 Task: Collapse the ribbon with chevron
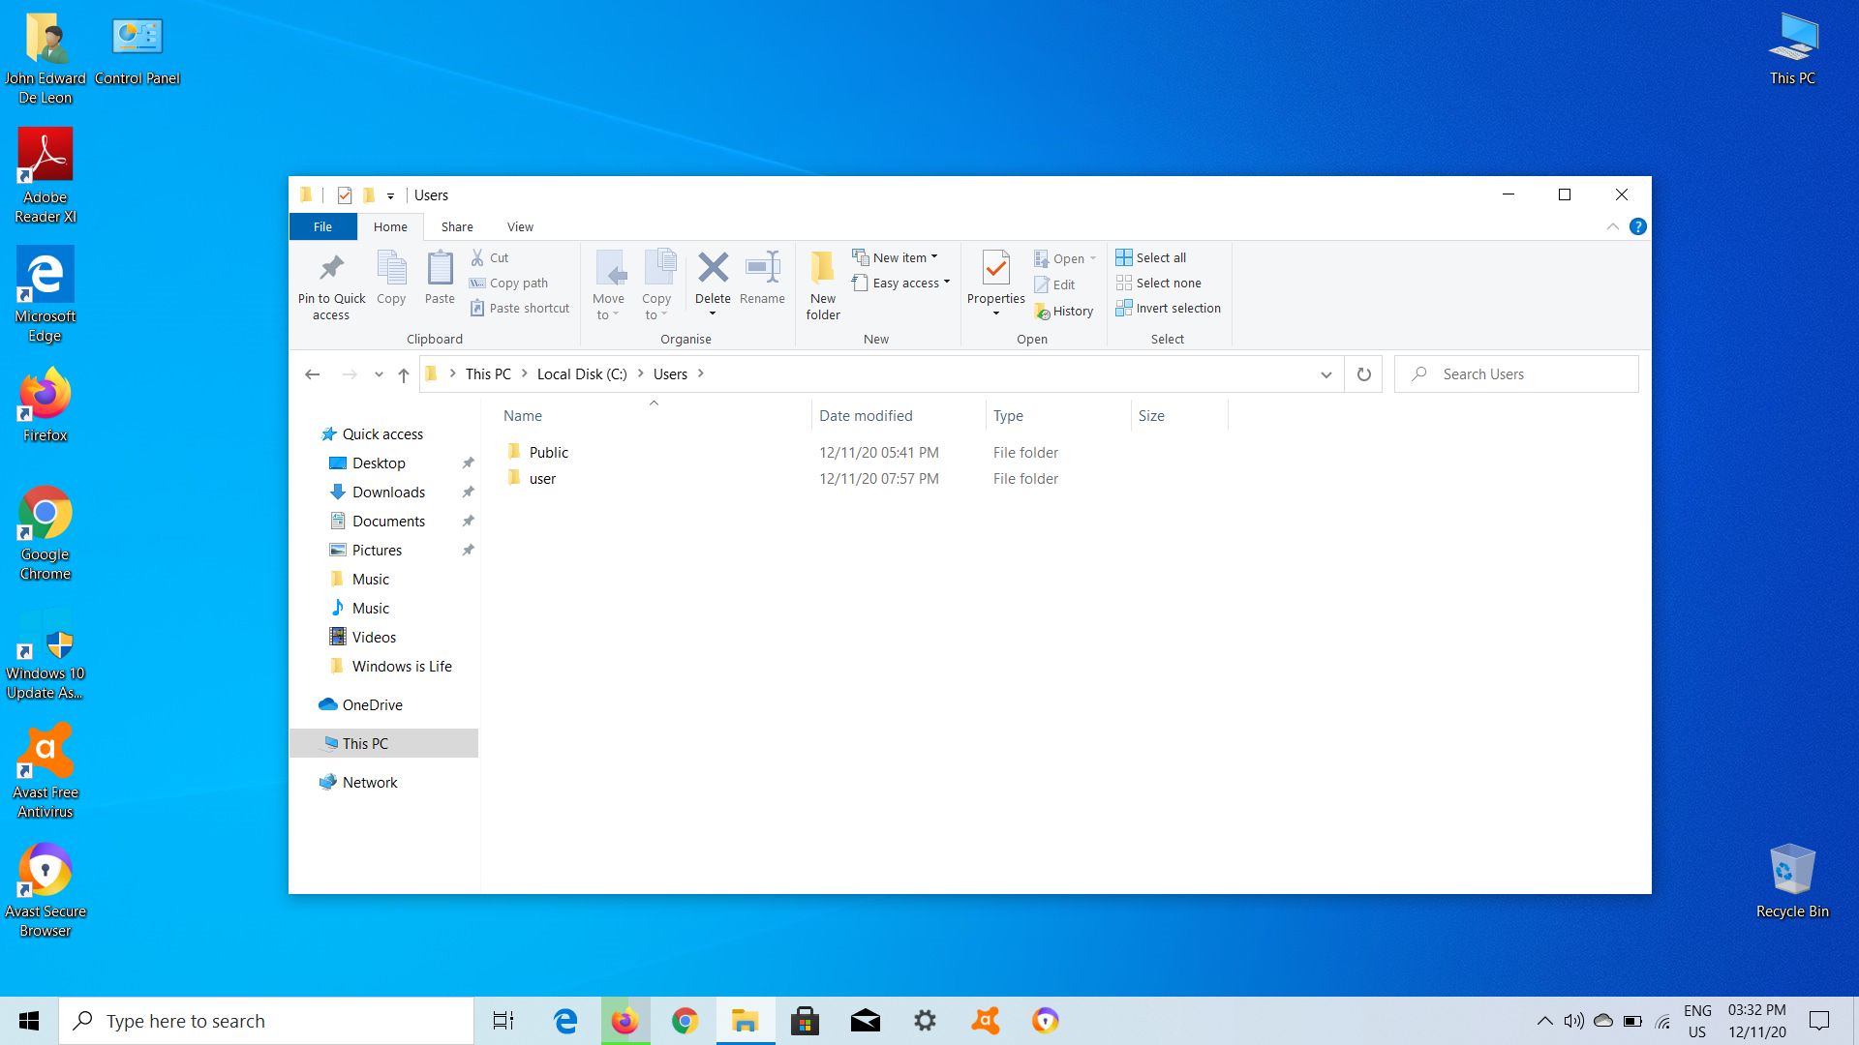[1612, 226]
